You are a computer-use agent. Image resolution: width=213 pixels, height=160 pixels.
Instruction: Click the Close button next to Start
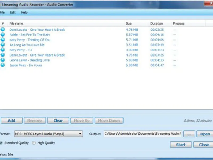click(203, 145)
